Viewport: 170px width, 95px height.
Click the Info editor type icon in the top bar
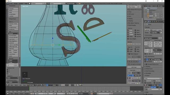[8, 3]
